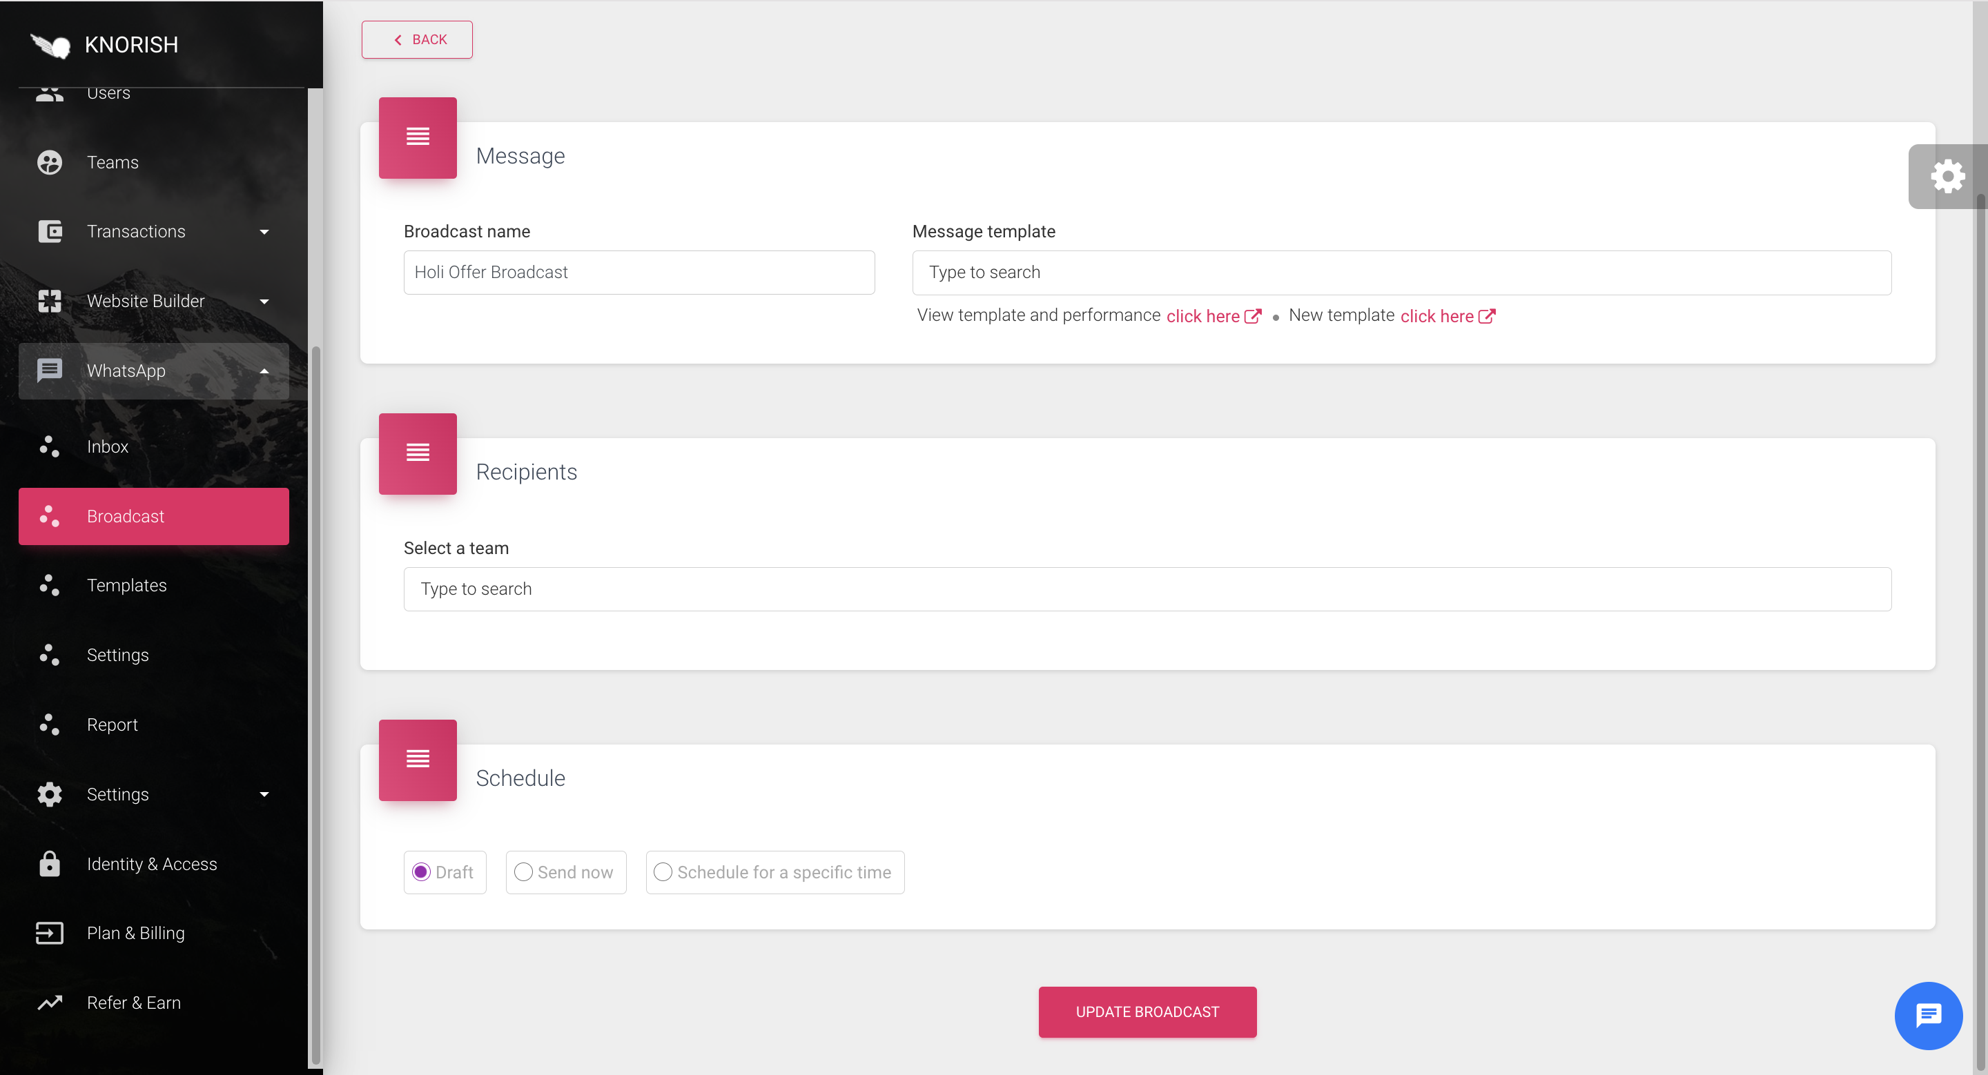Select the Send now radio option

(x=523, y=872)
